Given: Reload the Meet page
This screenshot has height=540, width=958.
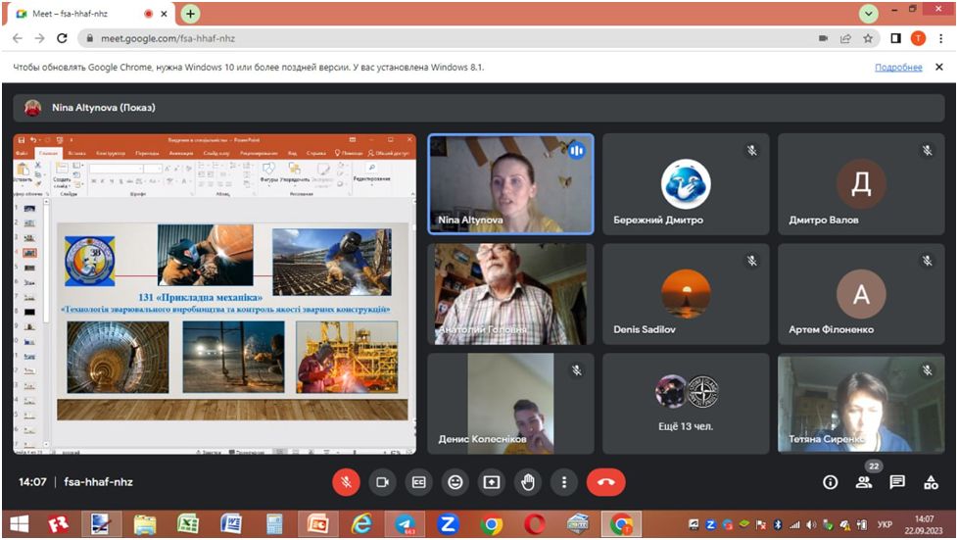Looking at the screenshot, I should point(62,38).
